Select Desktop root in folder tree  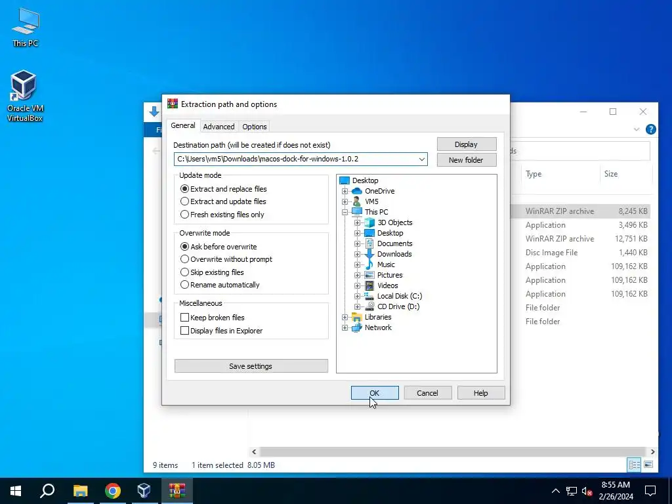pos(365,180)
